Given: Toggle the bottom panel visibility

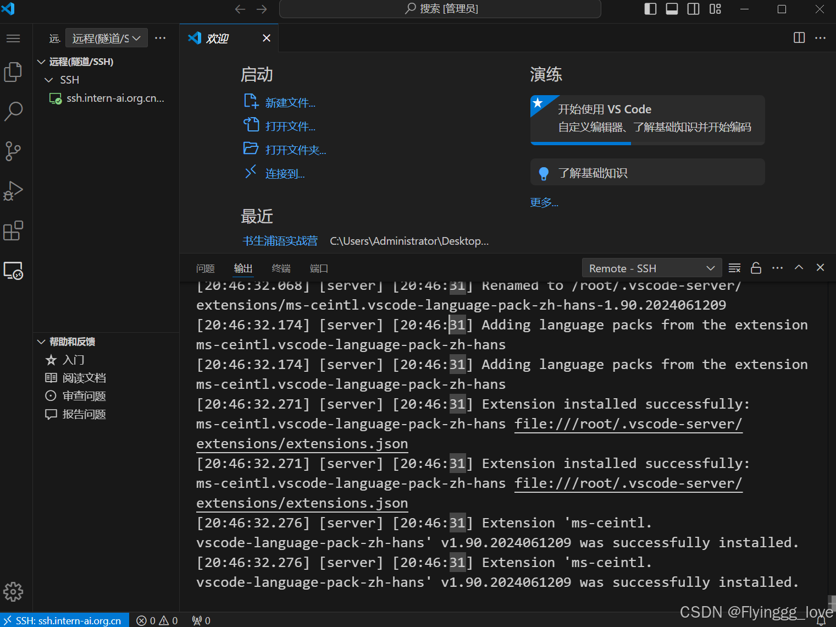Looking at the screenshot, I should point(672,9).
